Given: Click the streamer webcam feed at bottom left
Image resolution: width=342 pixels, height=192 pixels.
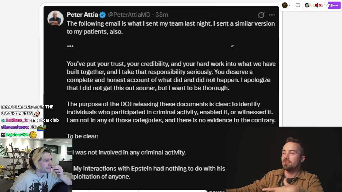Looking at the screenshot, I should tap(36, 165).
